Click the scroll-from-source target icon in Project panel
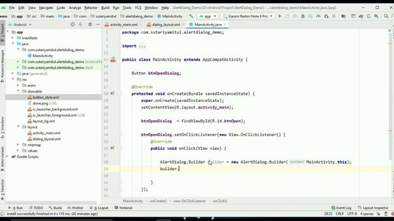This screenshot has height=221, width=394. (x=73, y=25)
